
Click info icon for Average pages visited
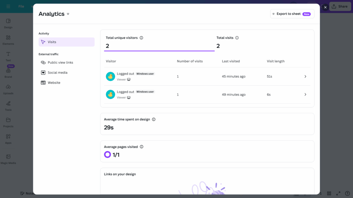point(141,147)
